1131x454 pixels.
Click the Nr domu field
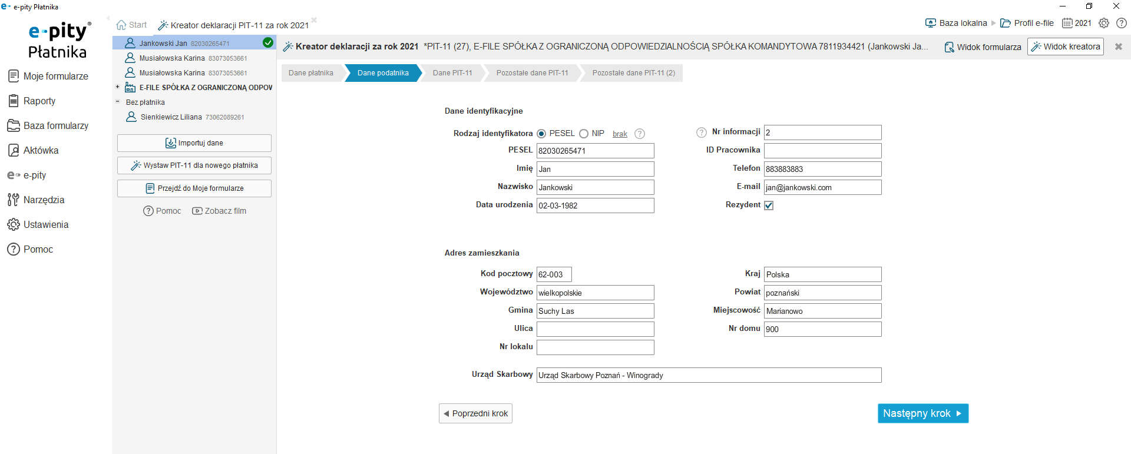click(x=823, y=329)
